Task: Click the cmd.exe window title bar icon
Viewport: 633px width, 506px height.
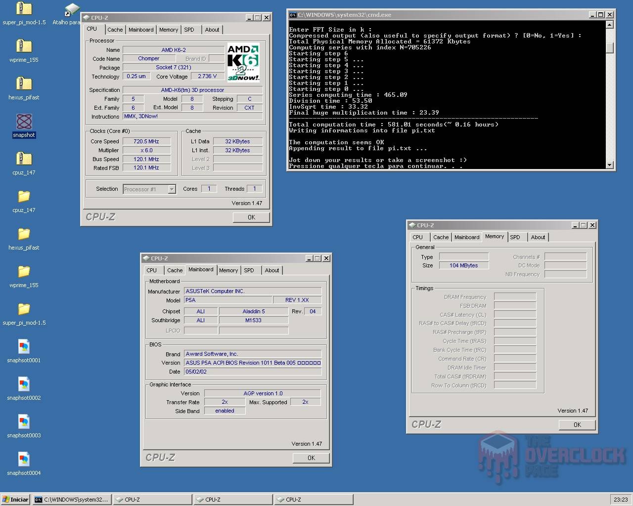Action: click(293, 15)
